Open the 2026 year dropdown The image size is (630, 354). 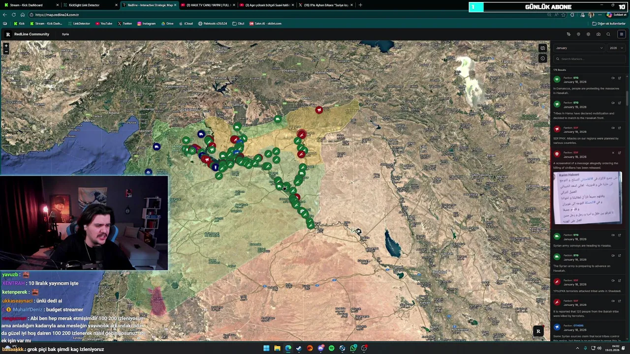(616, 48)
